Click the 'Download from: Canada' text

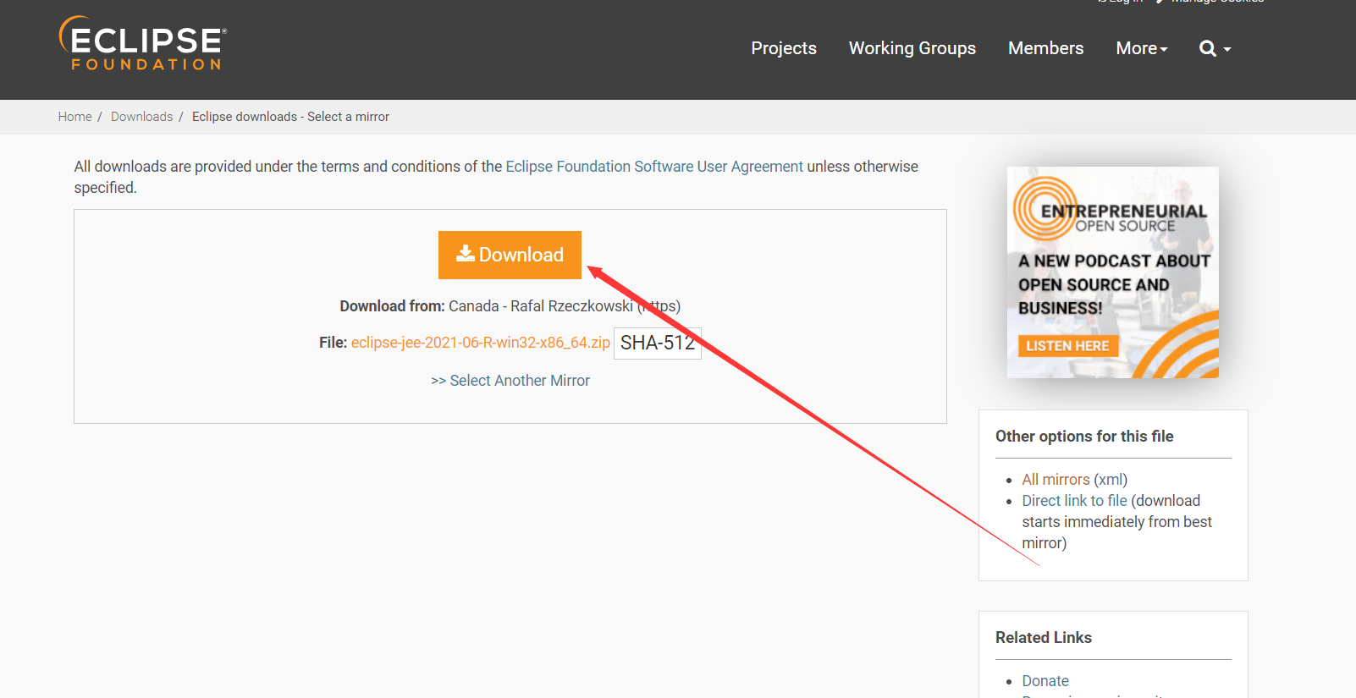(419, 306)
